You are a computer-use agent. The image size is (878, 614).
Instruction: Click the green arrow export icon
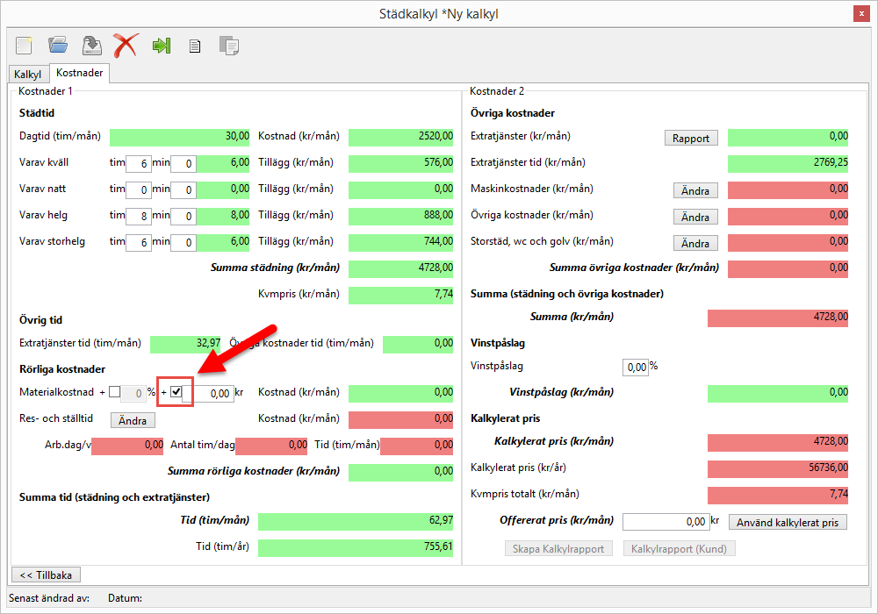[161, 46]
